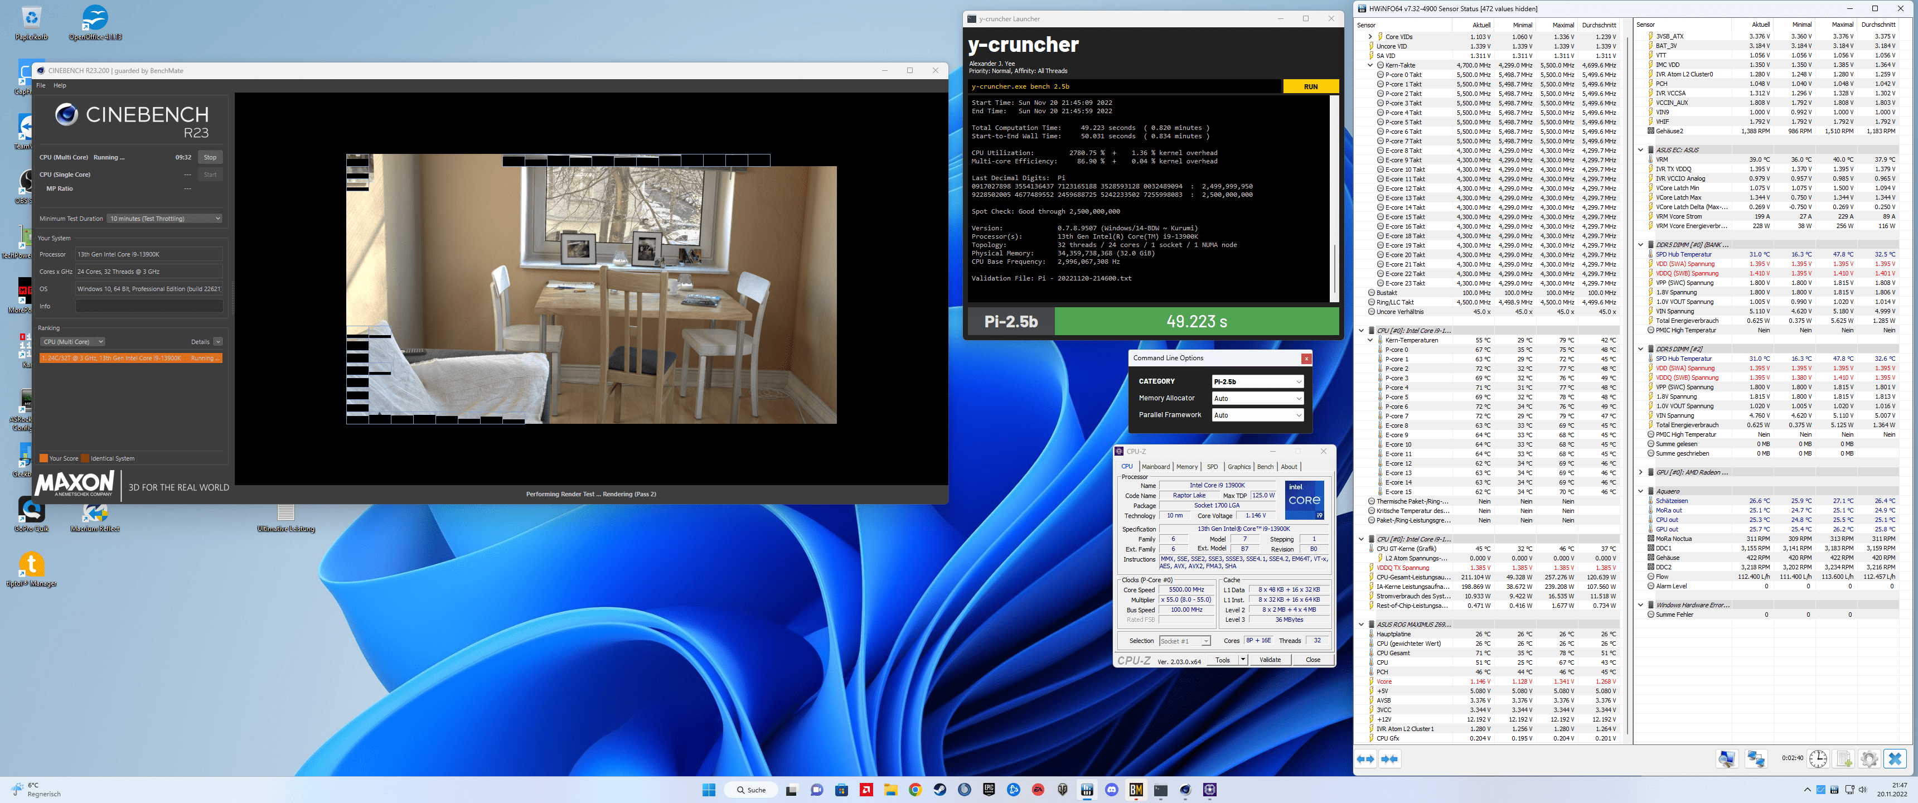Click CPU-Z Close button

coord(1312,660)
